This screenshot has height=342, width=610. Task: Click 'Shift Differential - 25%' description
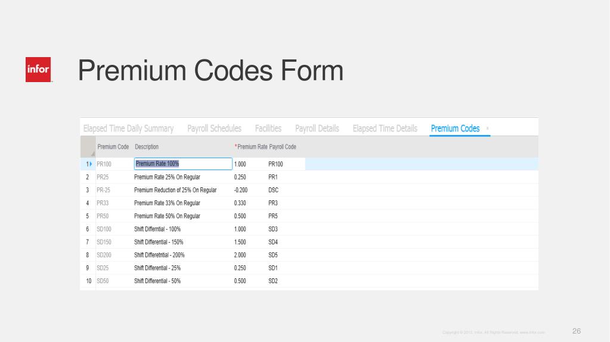[157, 268]
